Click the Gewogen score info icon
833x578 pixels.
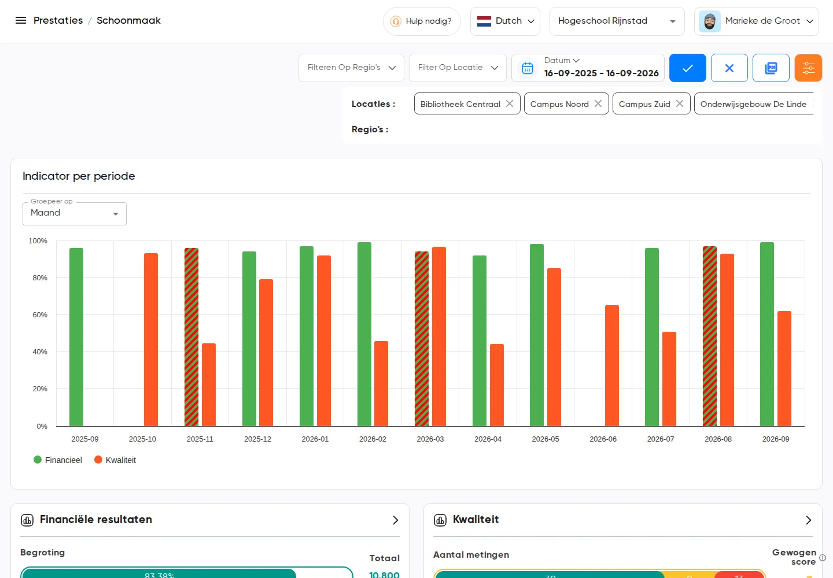(x=823, y=558)
